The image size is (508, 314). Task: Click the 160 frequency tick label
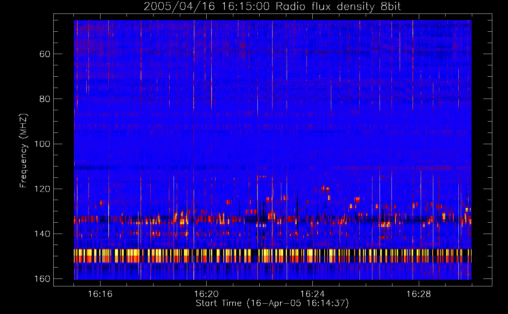[x=42, y=279]
